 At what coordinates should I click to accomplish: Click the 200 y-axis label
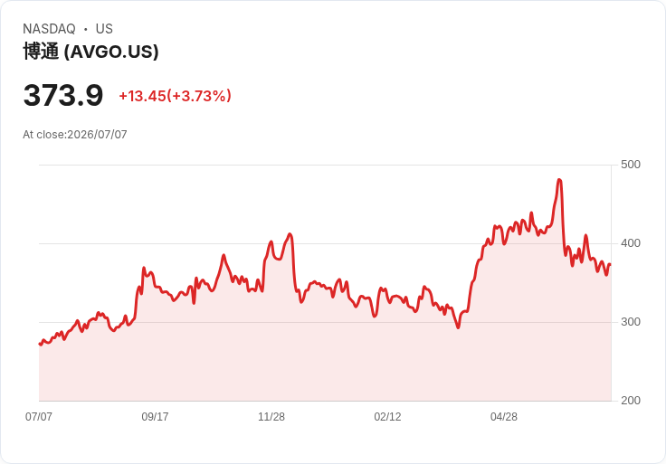pyautogui.click(x=631, y=401)
